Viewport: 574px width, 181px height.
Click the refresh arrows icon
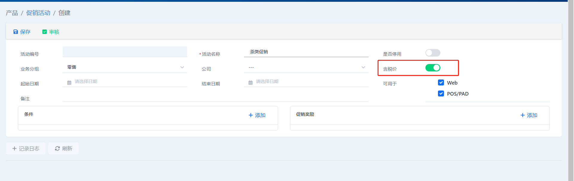(x=57, y=149)
